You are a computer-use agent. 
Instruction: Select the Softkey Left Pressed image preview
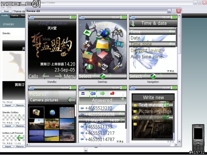[14, 138]
